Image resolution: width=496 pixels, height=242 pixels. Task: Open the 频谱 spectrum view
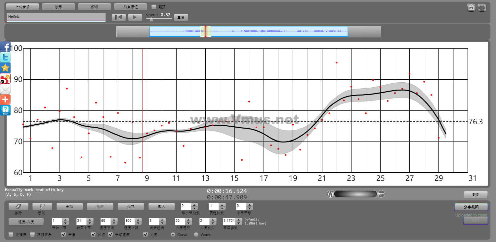[x=94, y=7]
